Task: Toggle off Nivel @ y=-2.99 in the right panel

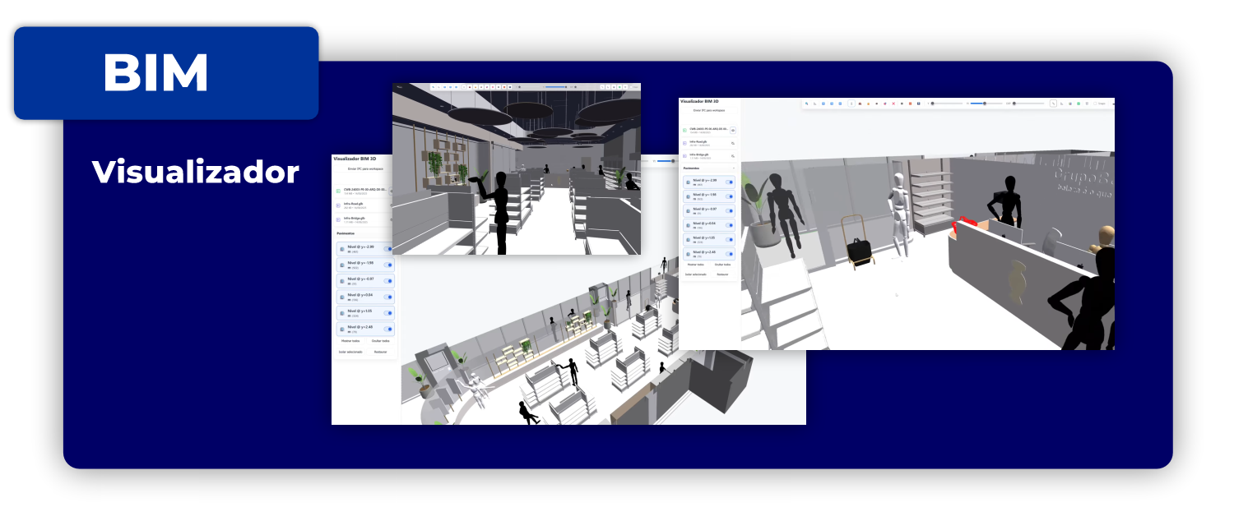Action: point(730,182)
